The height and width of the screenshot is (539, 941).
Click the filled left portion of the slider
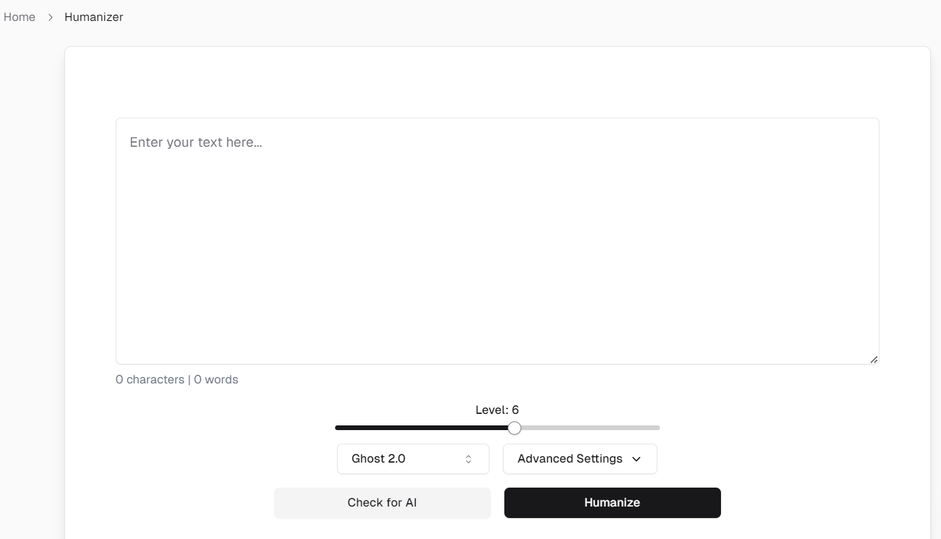click(420, 427)
